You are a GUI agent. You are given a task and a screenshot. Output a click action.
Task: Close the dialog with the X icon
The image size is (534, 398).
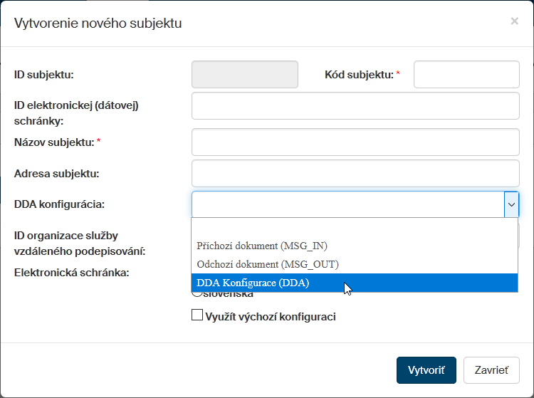tap(514, 21)
